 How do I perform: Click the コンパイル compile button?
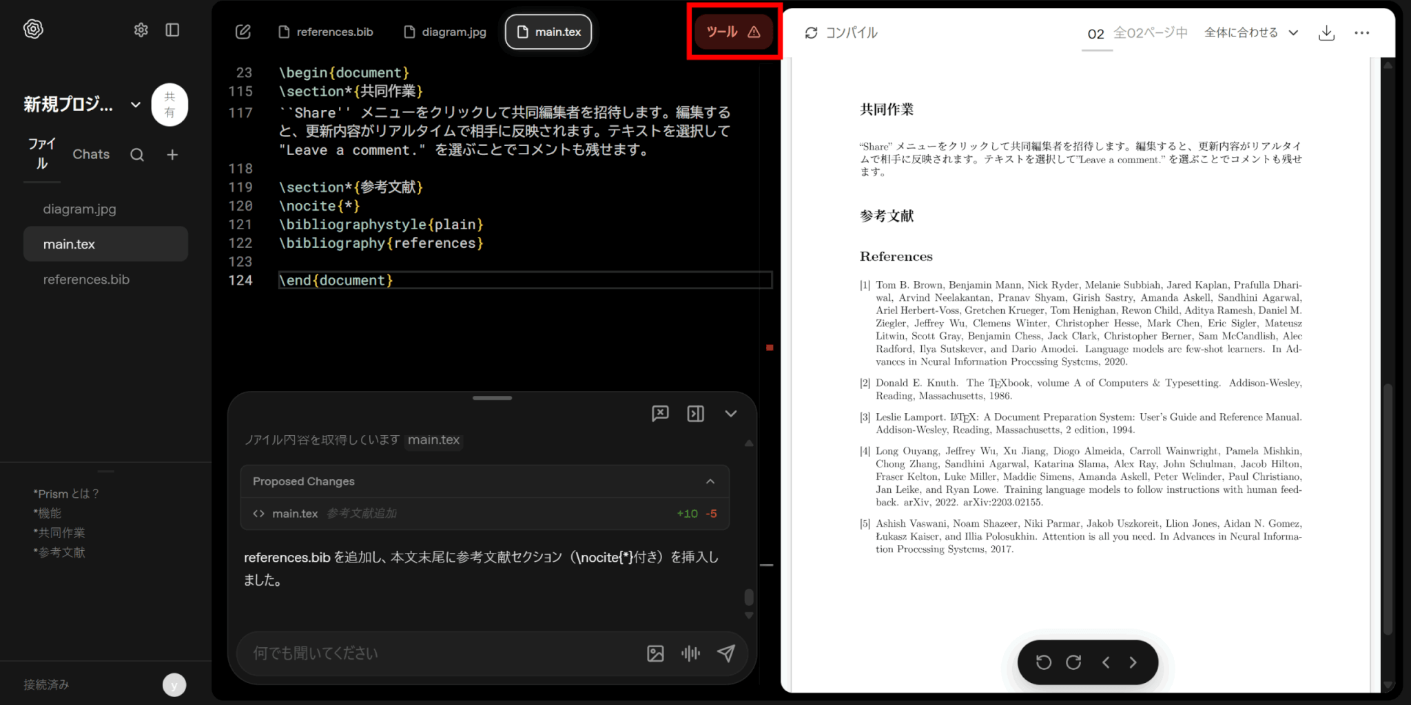(841, 33)
